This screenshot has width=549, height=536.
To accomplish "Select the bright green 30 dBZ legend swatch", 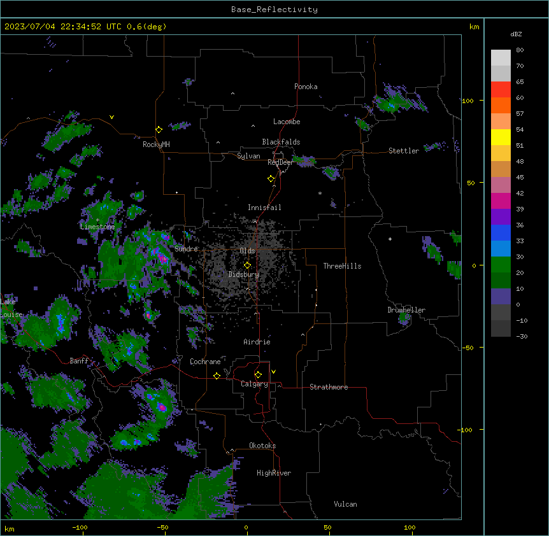I will point(501,265).
